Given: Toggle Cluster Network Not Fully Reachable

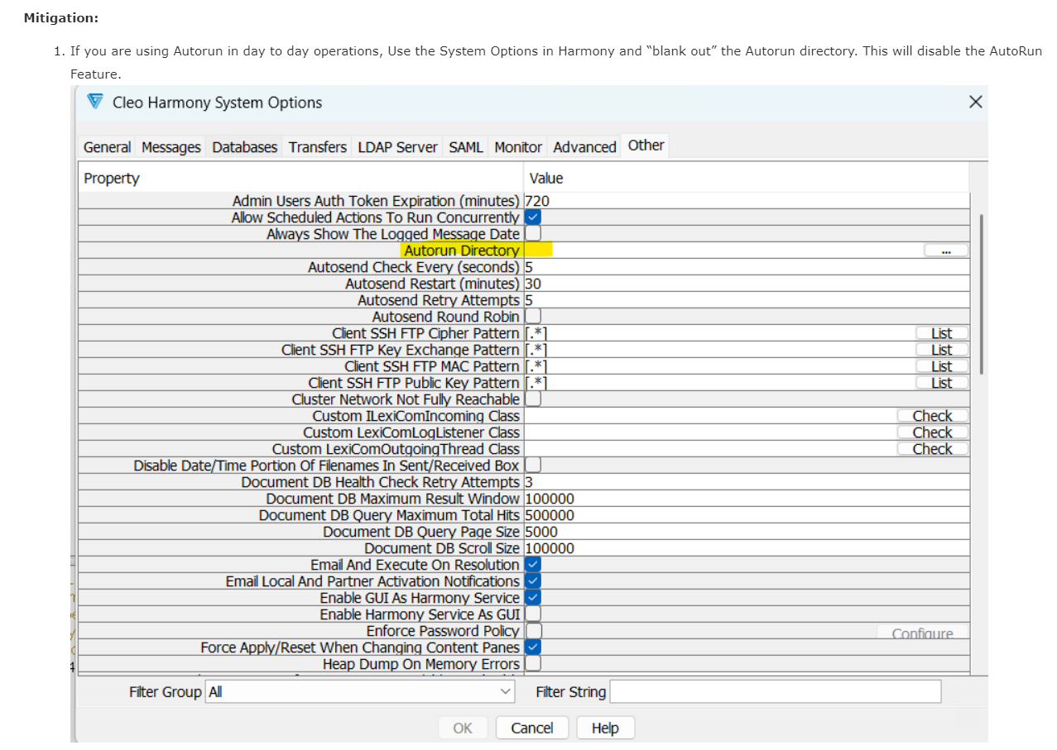Looking at the screenshot, I should click(532, 399).
